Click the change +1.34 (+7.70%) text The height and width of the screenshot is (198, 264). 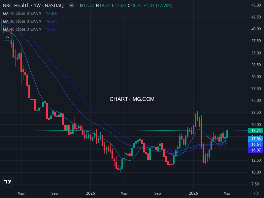pyautogui.click(x=158, y=6)
